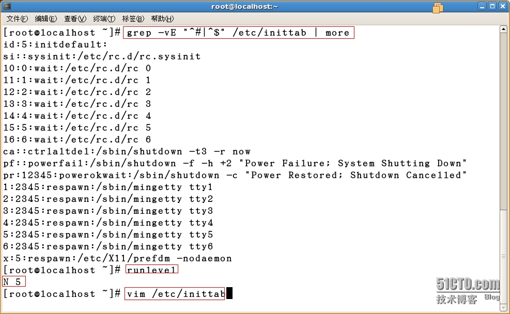This screenshot has height=314, width=510.
Task: Open the 文件(F) menu
Action: pyautogui.click(x=17, y=19)
